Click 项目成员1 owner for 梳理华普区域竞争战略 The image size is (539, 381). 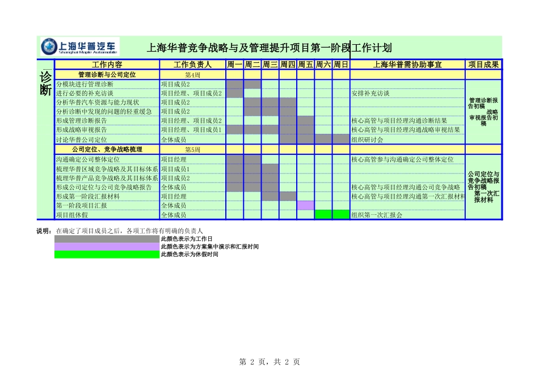(x=192, y=169)
